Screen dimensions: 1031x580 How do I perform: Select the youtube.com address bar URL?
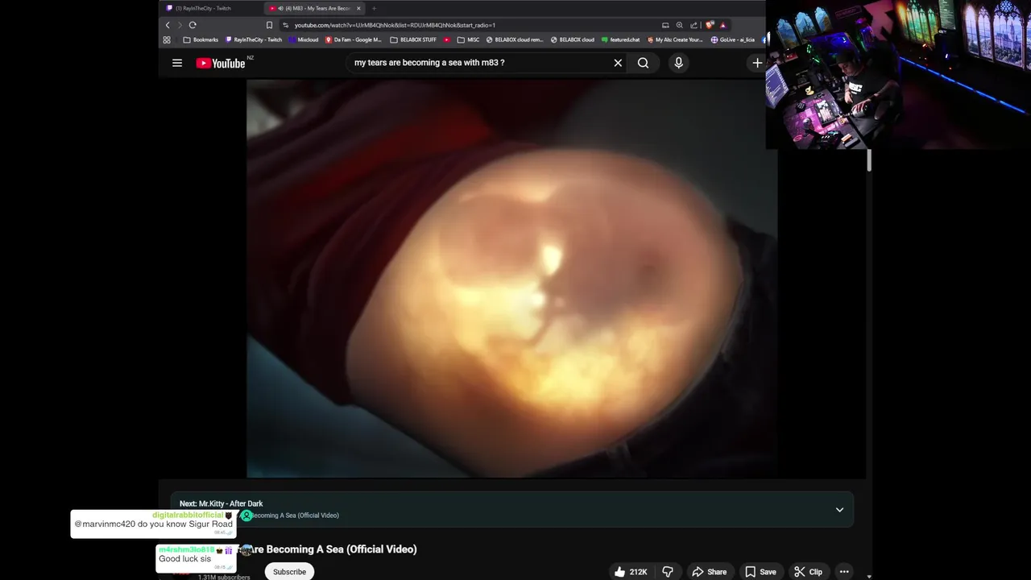pyautogui.click(x=395, y=25)
